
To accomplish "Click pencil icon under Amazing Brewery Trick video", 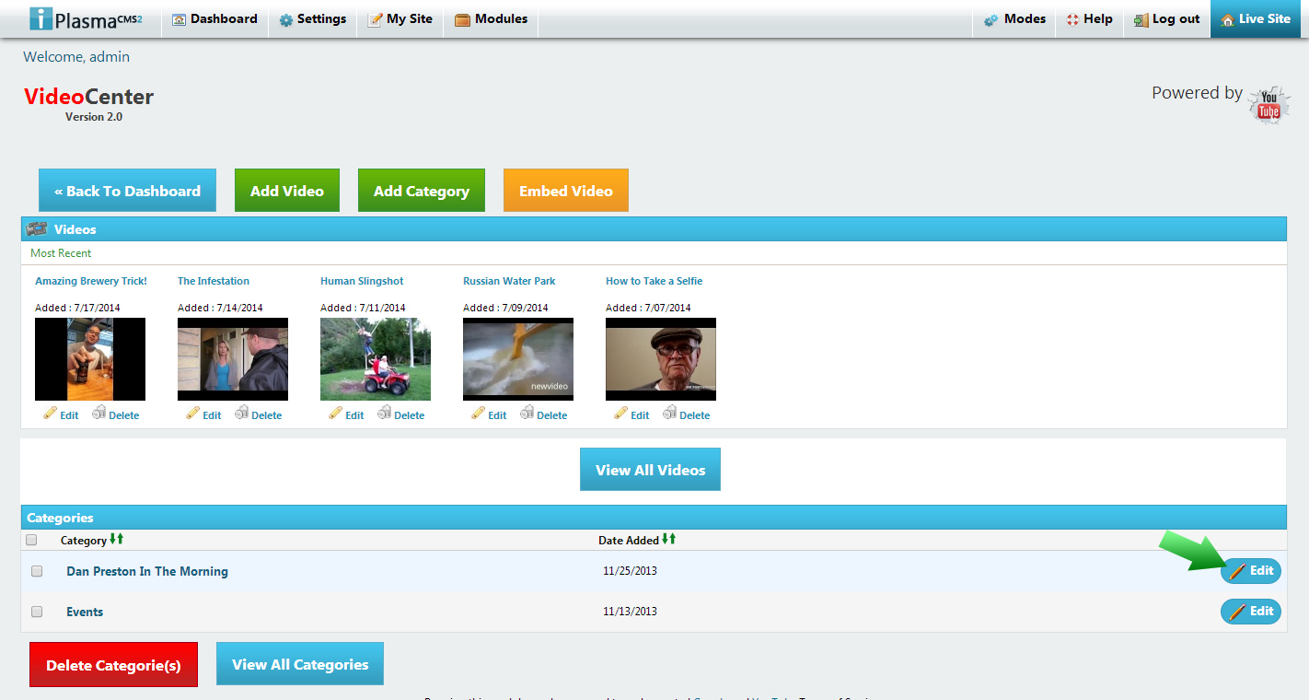I will point(50,414).
